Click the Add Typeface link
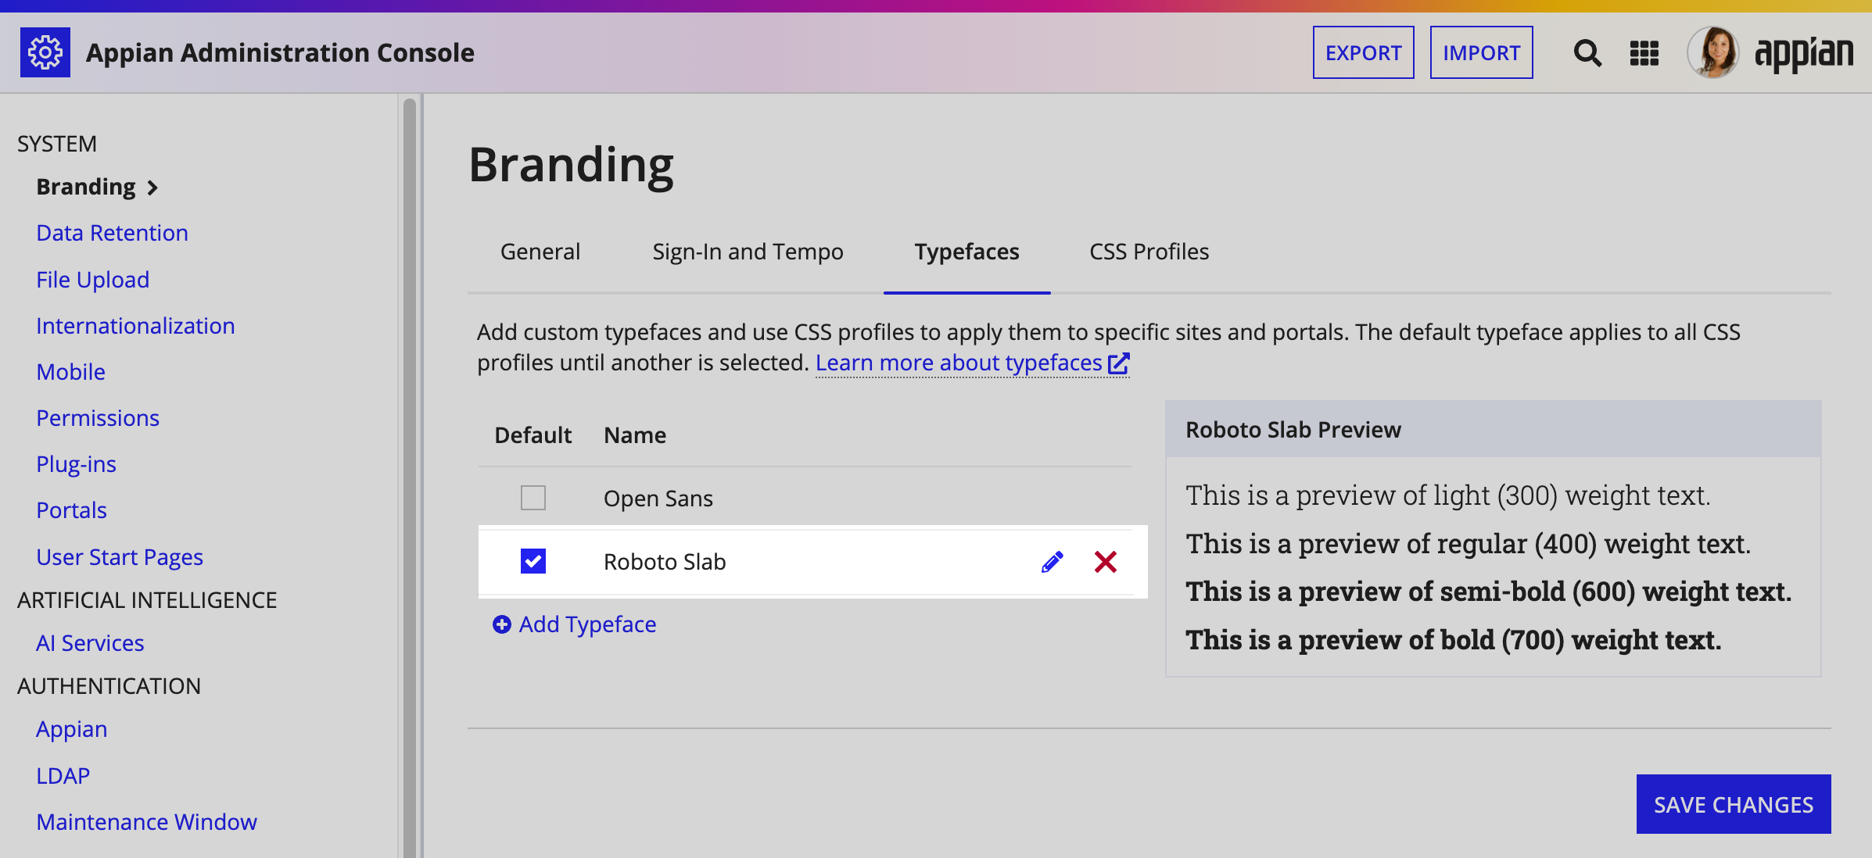 click(588, 624)
